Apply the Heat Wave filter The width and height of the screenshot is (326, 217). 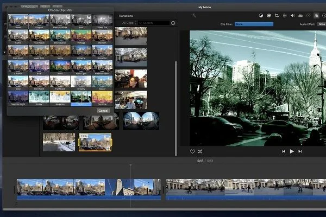39,37
